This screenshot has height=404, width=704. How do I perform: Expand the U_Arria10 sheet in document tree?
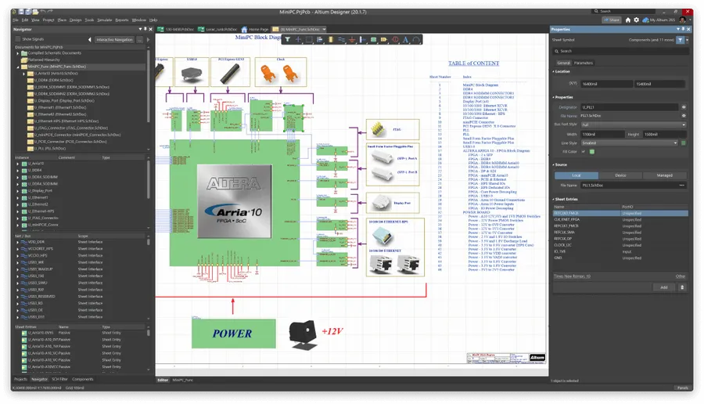click(x=23, y=74)
